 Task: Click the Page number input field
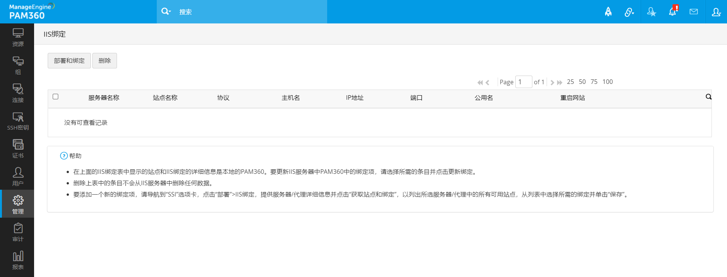click(524, 82)
